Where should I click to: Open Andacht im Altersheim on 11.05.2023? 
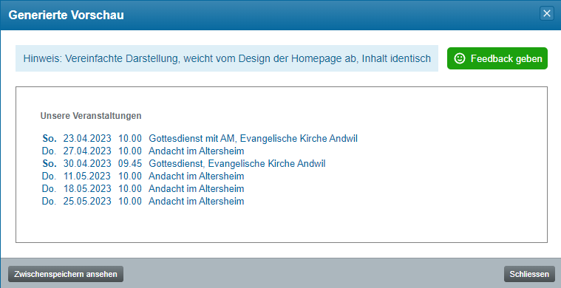[x=197, y=176]
